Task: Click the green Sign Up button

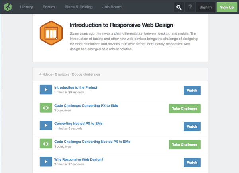Action: (227, 7)
